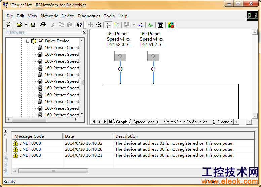This screenshot has width=261, height=187.
Task: Click the context help arrow icon
Action: 79,25
